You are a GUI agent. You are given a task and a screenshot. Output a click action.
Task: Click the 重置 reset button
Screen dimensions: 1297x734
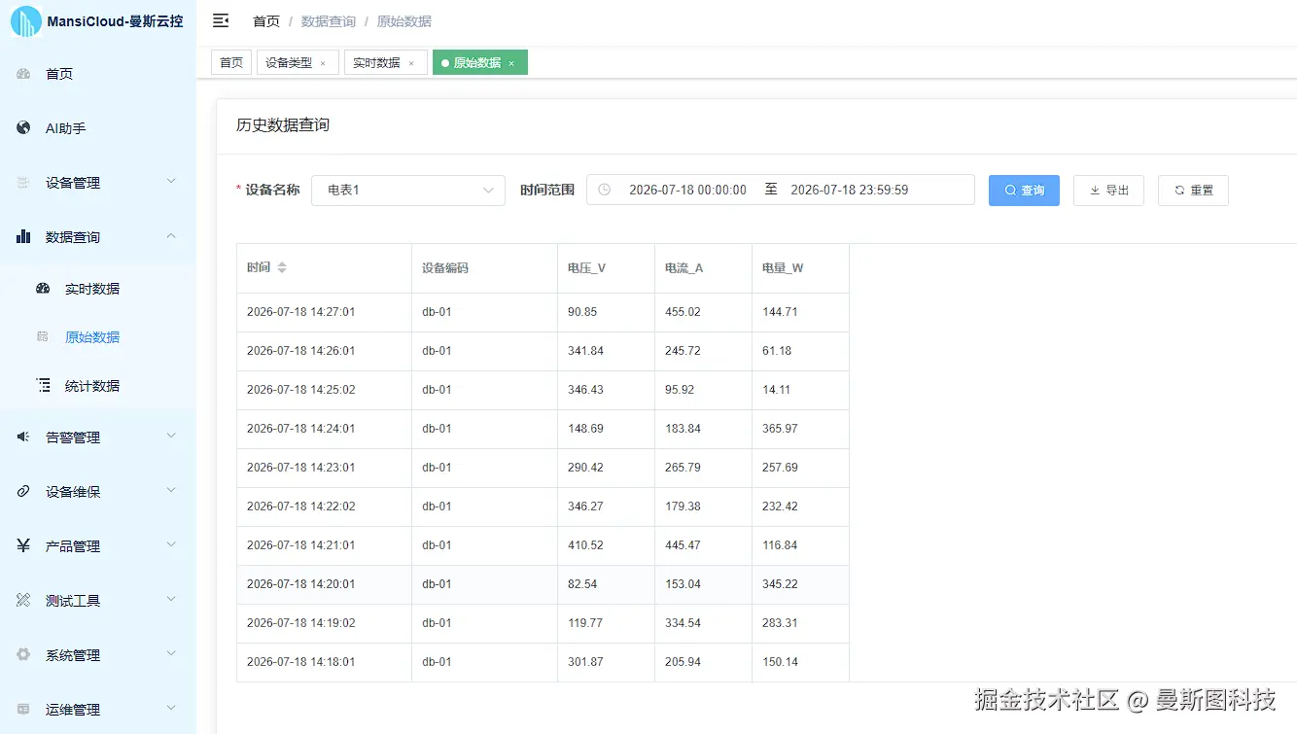point(1193,190)
